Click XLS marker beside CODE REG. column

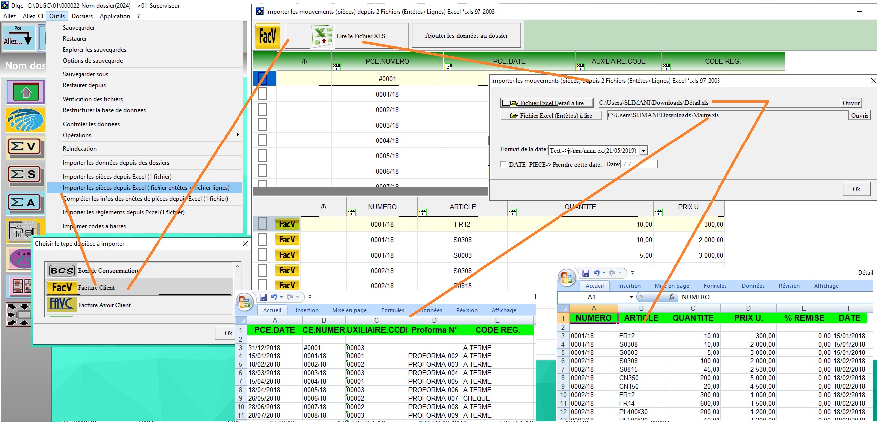pos(667,66)
